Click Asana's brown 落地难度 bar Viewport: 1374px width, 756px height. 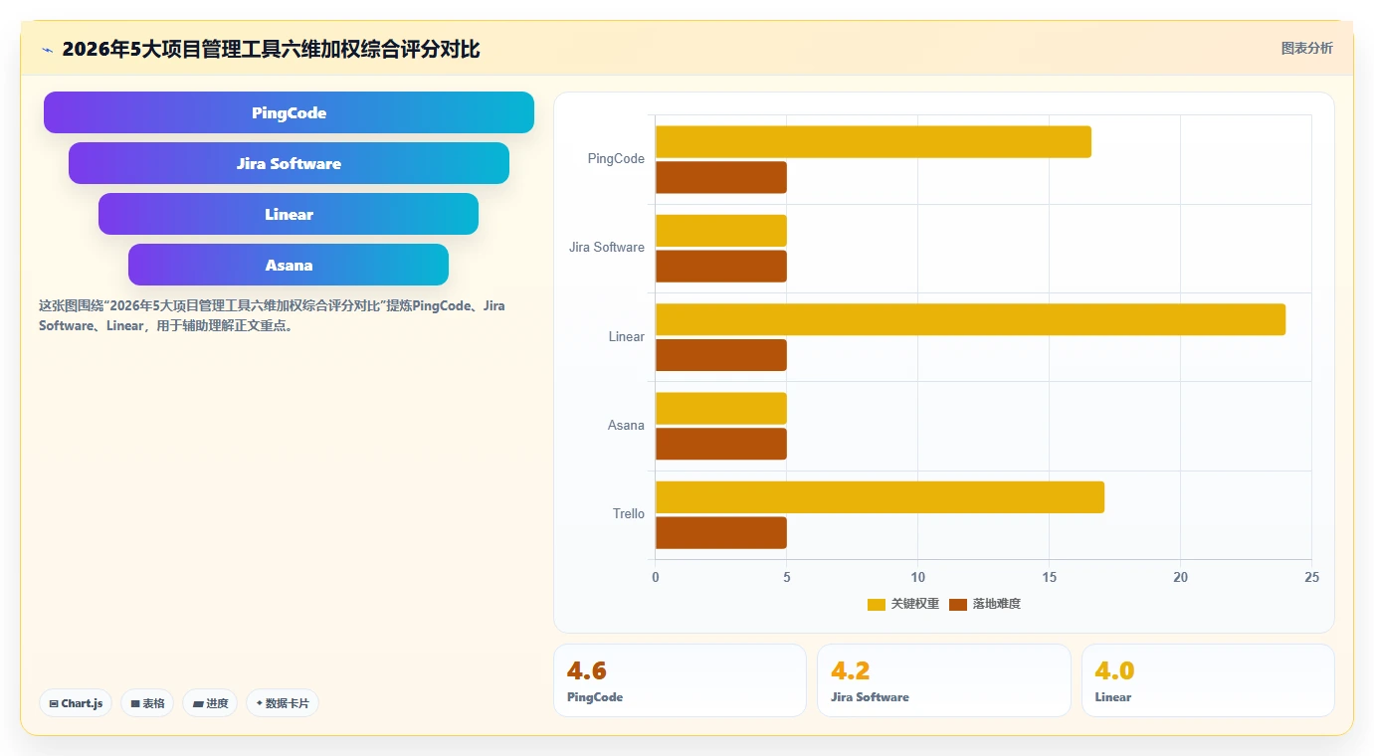point(721,444)
